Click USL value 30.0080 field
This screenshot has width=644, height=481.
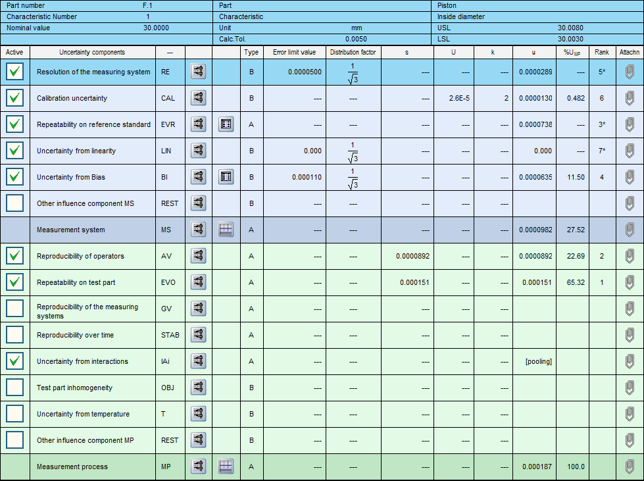point(570,28)
